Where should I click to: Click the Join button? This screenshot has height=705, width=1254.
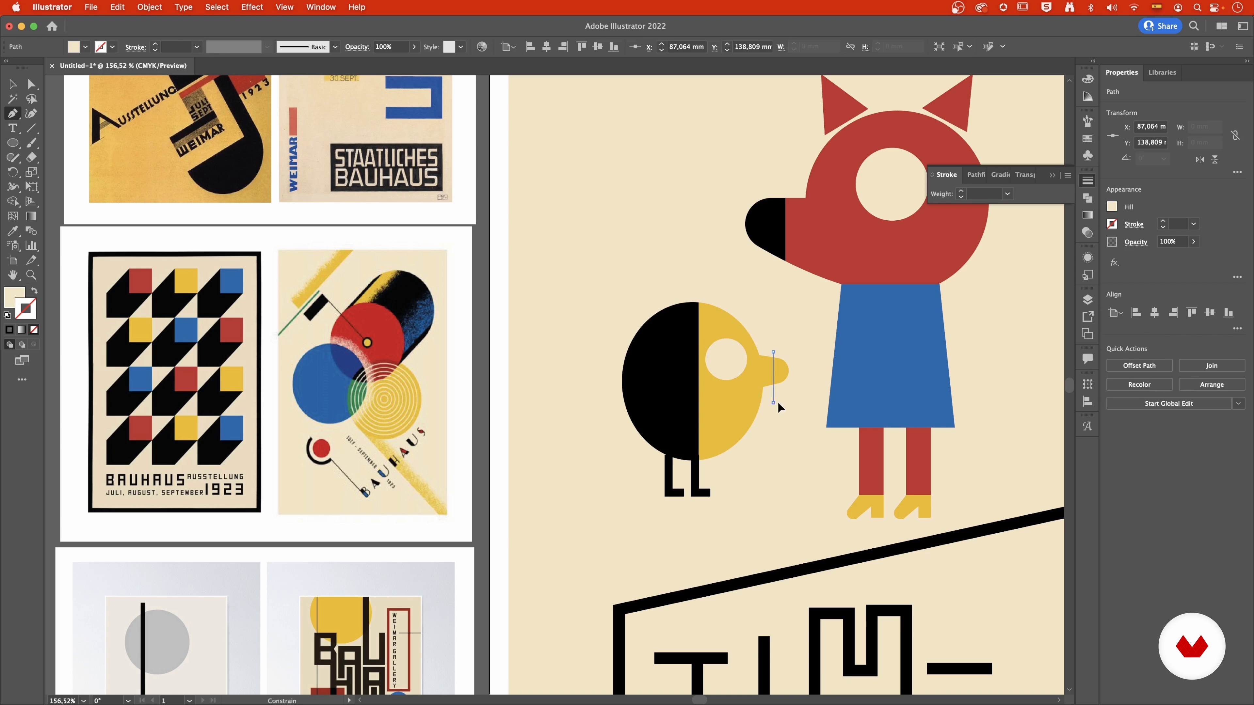point(1212,366)
